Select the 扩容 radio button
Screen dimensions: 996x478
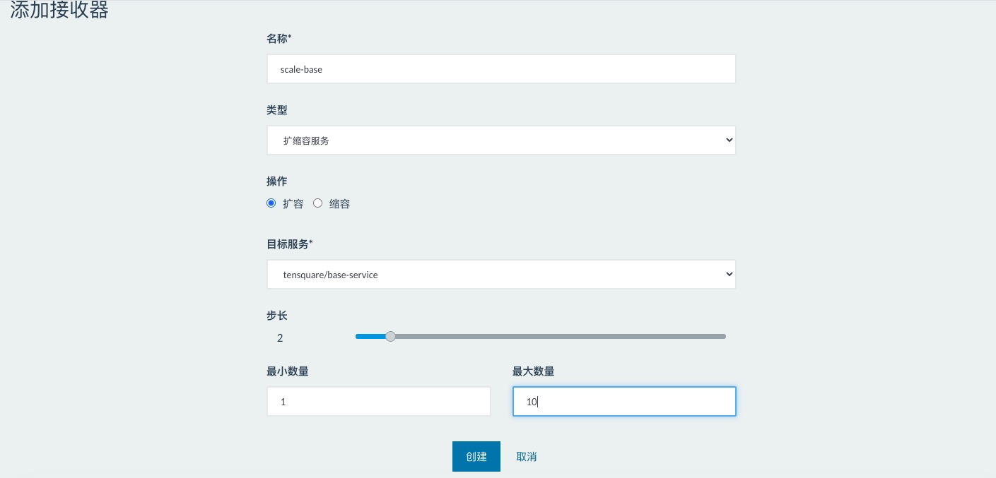click(271, 203)
